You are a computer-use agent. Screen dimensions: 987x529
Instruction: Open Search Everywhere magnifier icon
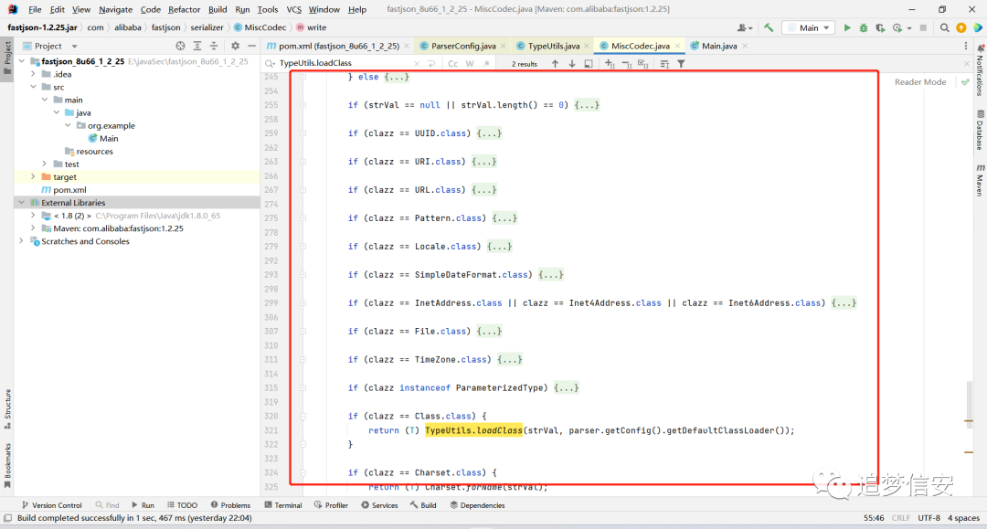944,27
